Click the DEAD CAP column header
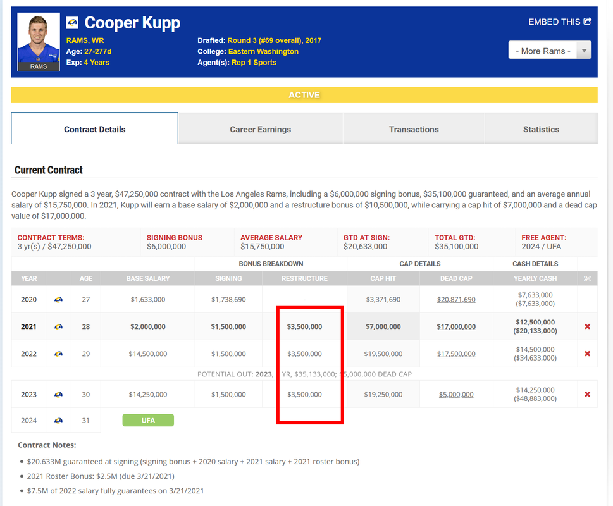The image size is (613, 506). click(x=456, y=278)
